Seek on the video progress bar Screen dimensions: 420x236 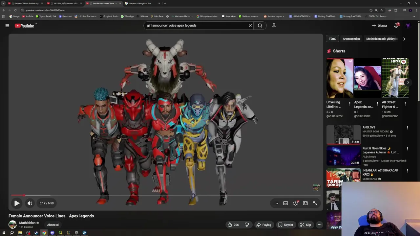pos(166,195)
